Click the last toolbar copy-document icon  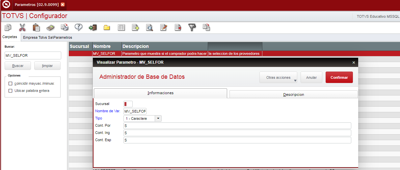[206, 28]
